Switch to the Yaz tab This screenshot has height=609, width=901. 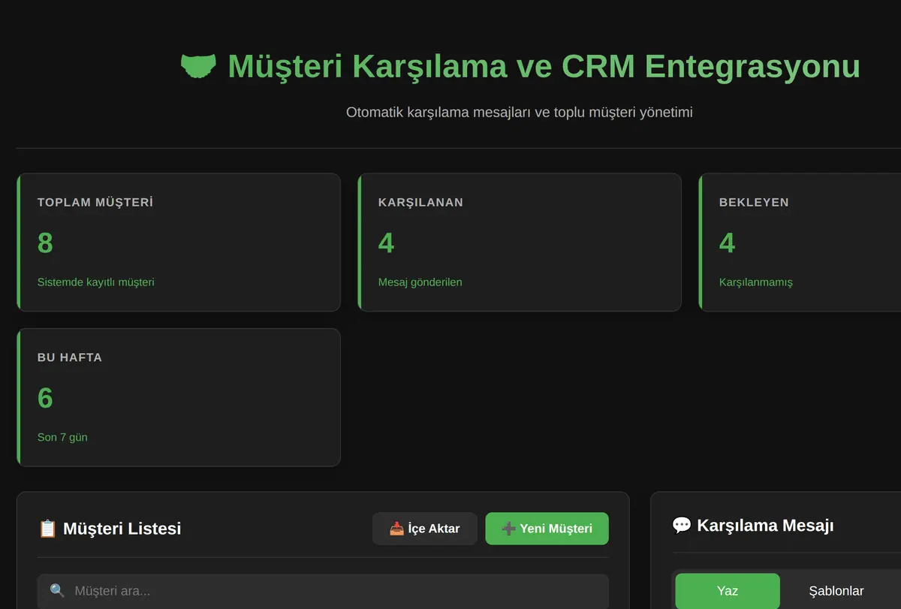(x=728, y=591)
